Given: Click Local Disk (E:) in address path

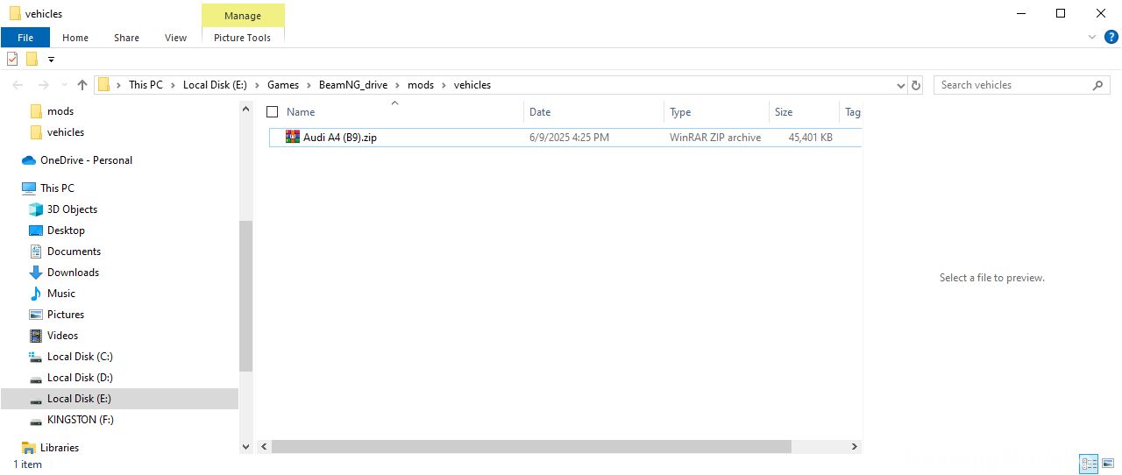Looking at the screenshot, I should coord(215,85).
